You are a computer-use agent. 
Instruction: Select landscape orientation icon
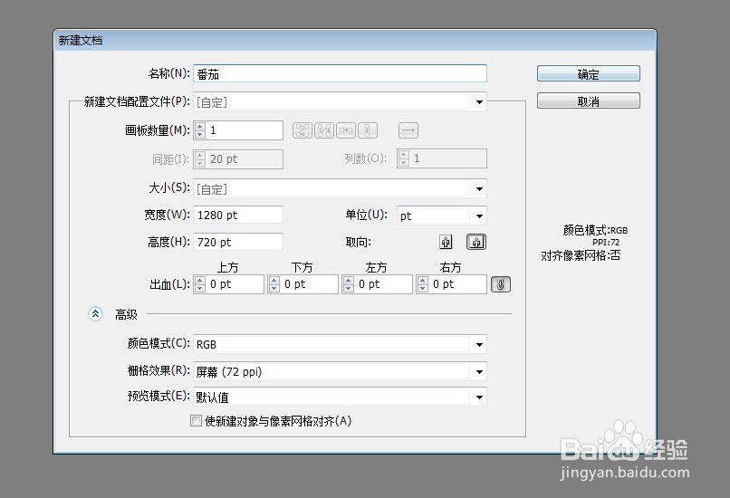pyautogui.click(x=476, y=242)
